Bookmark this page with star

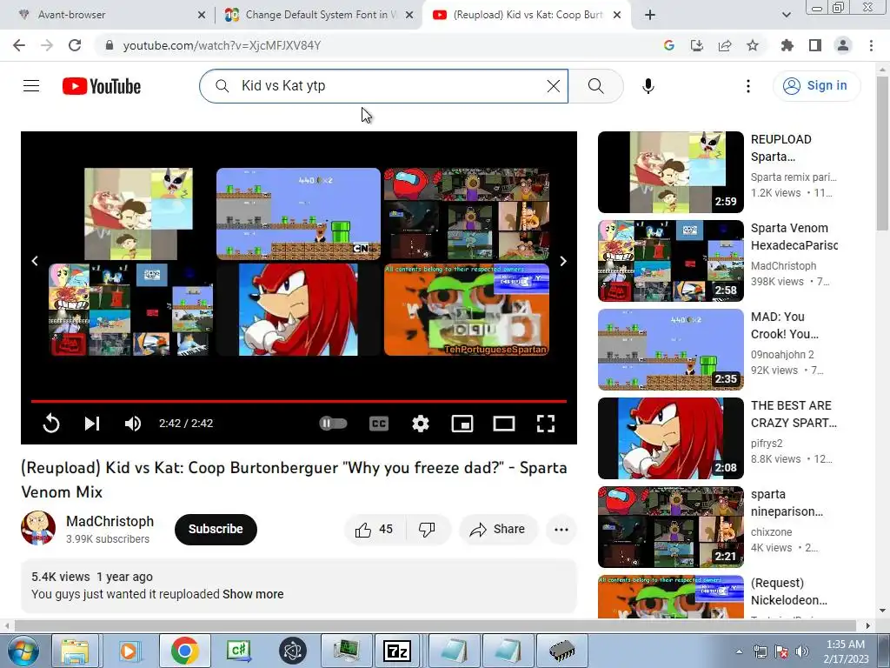click(x=753, y=45)
